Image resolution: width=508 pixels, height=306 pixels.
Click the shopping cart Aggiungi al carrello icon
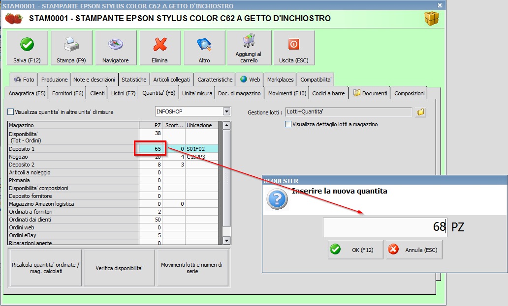[249, 41]
